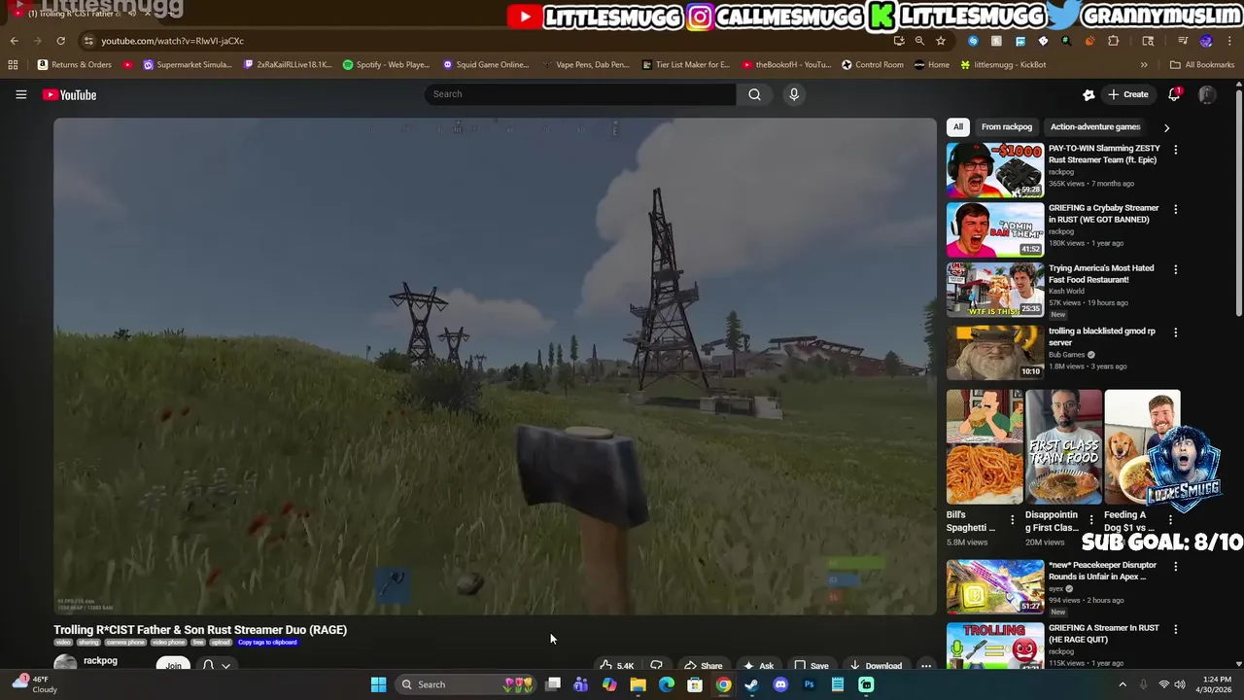
Task: Open the All Bookmarks folder
Action: (1202, 65)
